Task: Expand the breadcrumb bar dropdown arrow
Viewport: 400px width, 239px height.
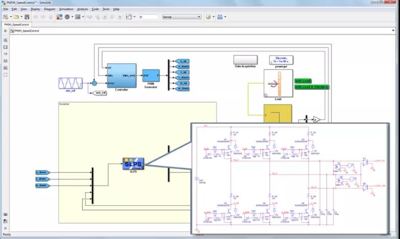Action: pos(393,31)
